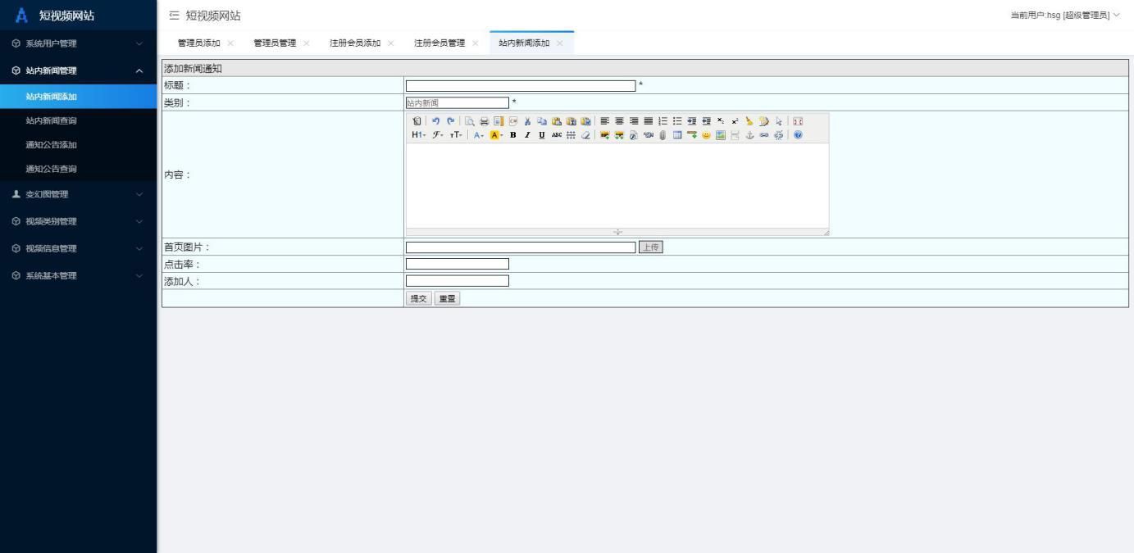The height and width of the screenshot is (553, 1134).
Task: Click the paste icon in editor
Action: 557,121
